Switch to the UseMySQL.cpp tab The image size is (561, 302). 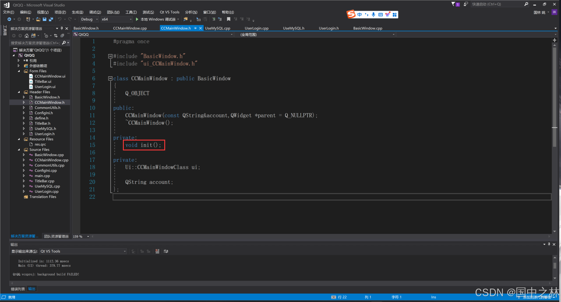pos(218,28)
